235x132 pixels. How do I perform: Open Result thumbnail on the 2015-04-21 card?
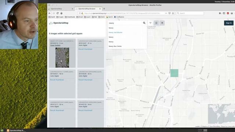point(57,80)
